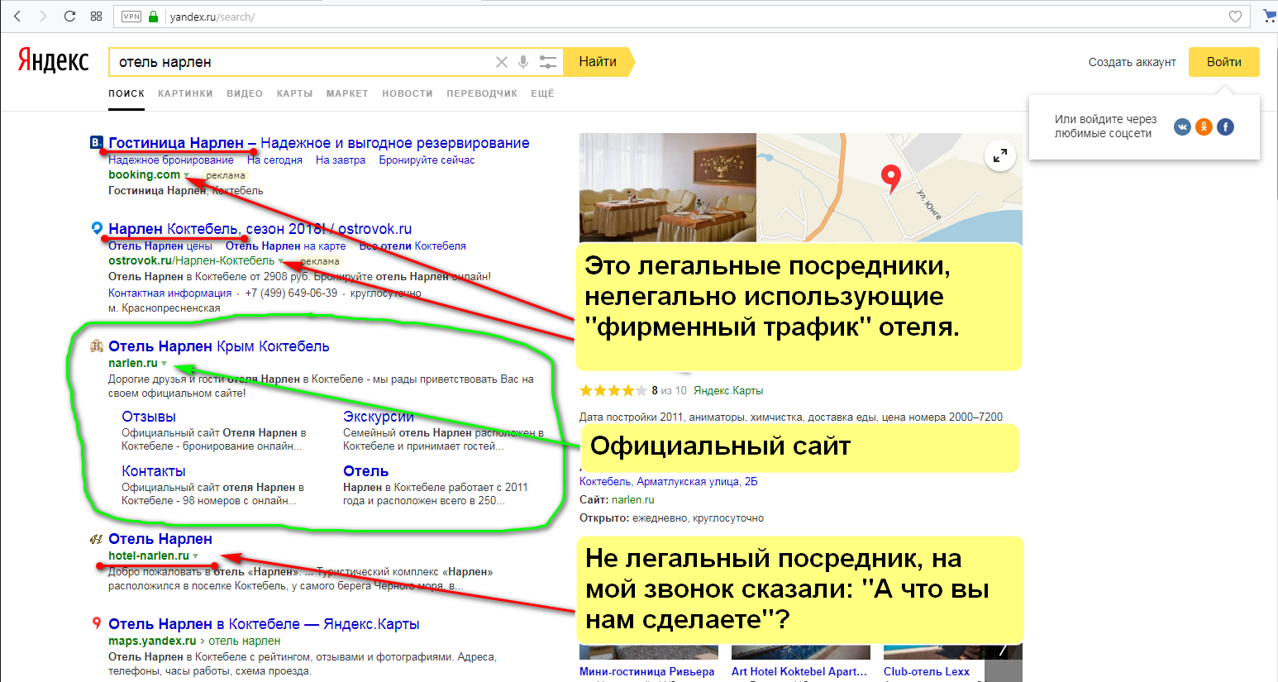Click the ostrovok favicon icon
The height and width of the screenshot is (682, 1278).
click(97, 228)
